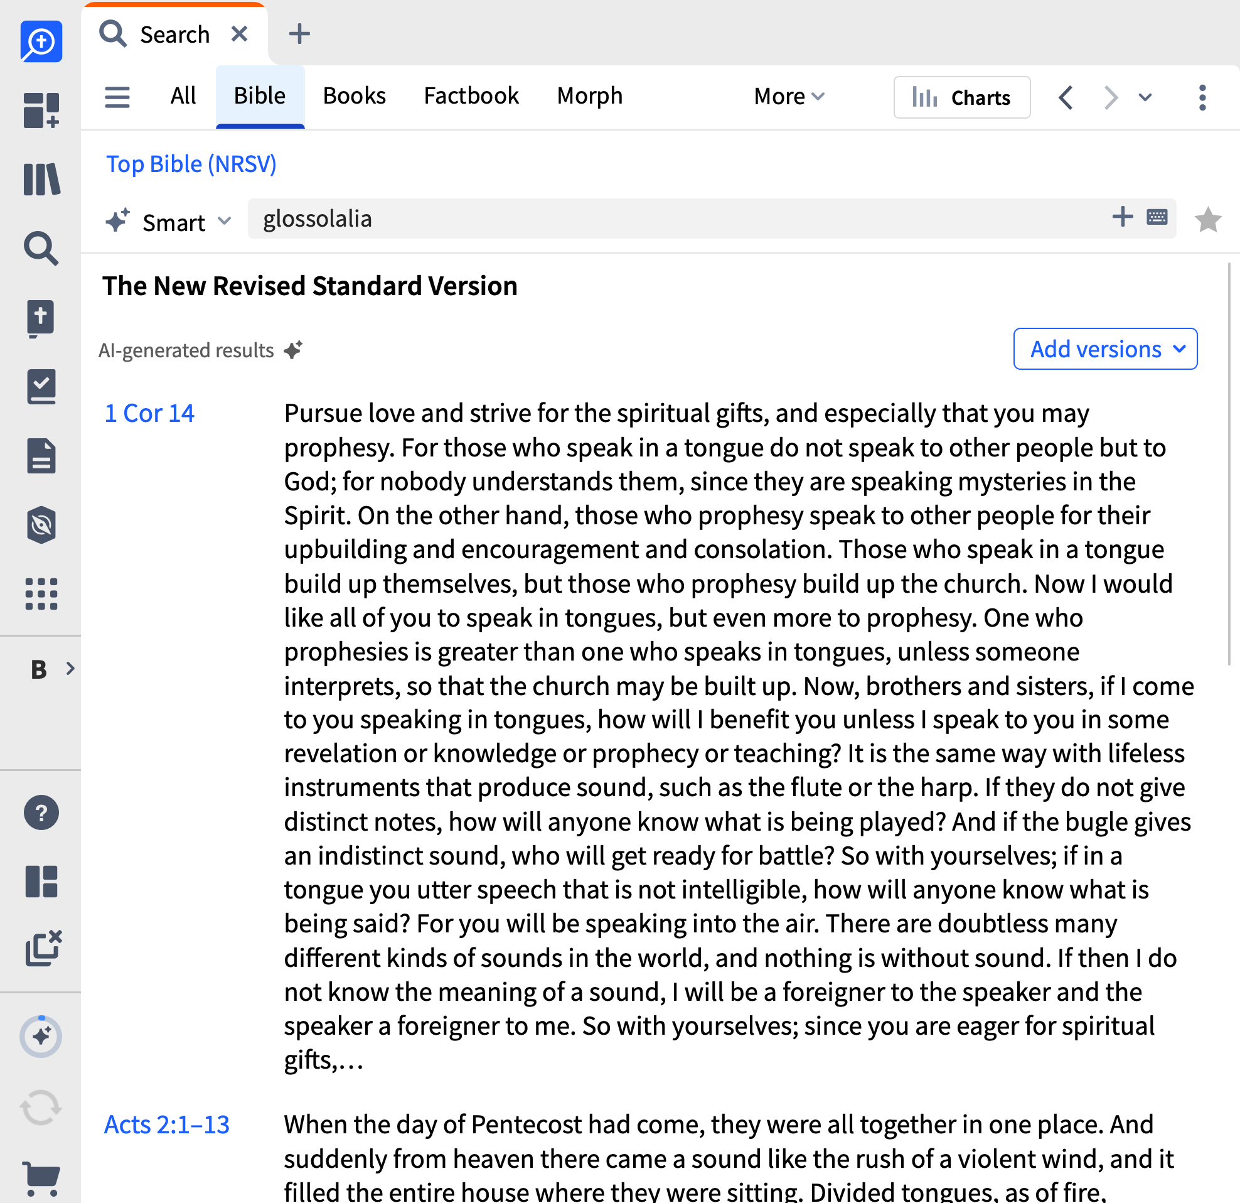Image resolution: width=1240 pixels, height=1203 pixels.
Task: Open the three-dot kebab menu
Action: coord(1203,97)
